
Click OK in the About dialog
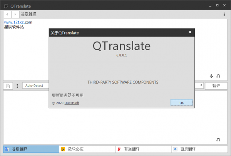click(182, 103)
